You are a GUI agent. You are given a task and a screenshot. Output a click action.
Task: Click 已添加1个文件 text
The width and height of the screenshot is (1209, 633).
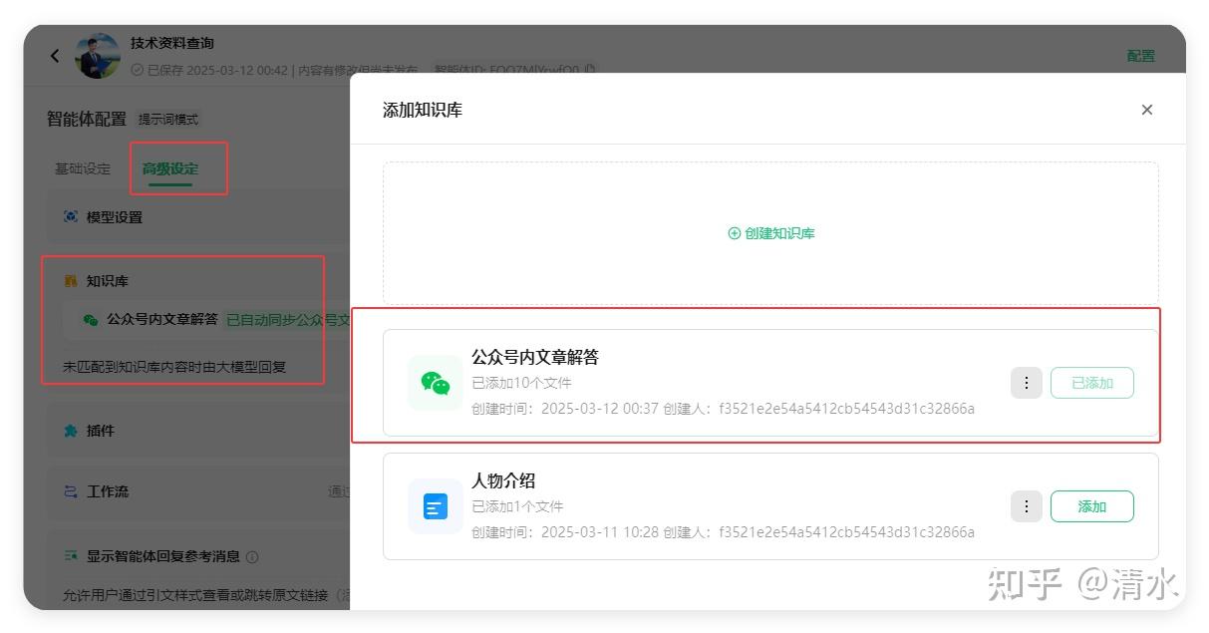pyautogui.click(x=517, y=506)
